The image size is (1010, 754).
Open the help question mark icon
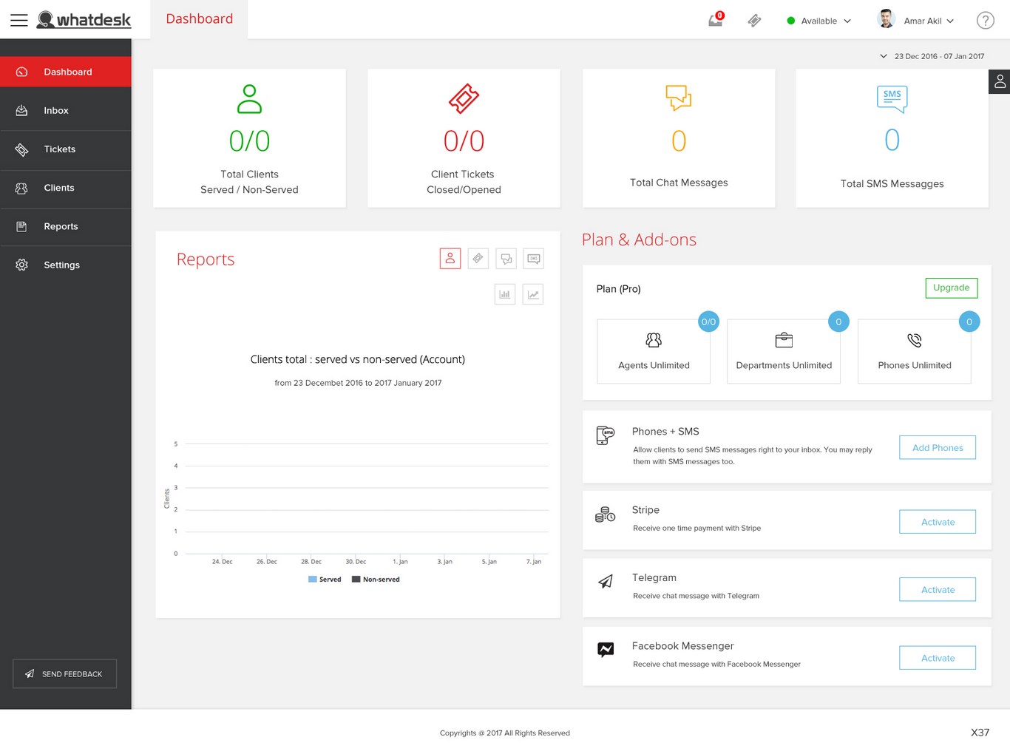coord(985,21)
